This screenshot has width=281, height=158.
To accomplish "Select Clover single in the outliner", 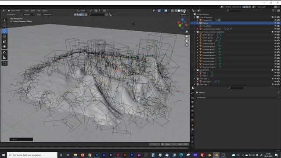I will coord(207,41).
